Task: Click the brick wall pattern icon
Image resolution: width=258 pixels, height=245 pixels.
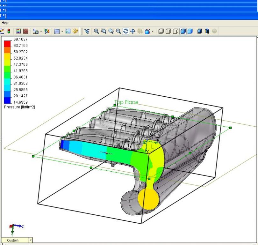Action: point(26,31)
